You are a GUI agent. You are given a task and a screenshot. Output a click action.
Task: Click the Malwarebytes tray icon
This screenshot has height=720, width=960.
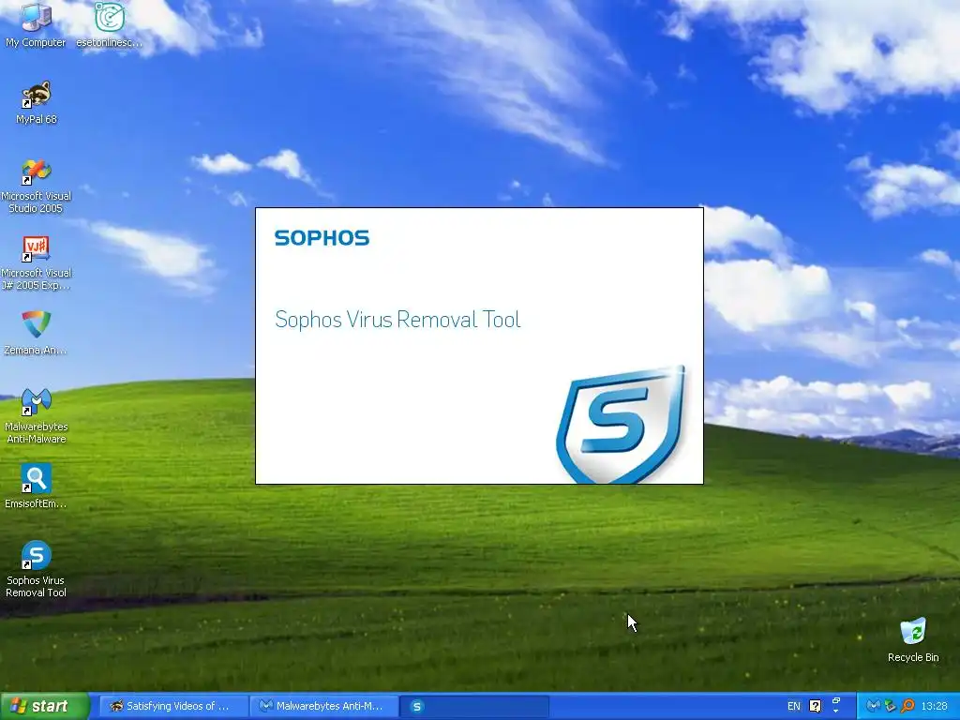tap(873, 706)
